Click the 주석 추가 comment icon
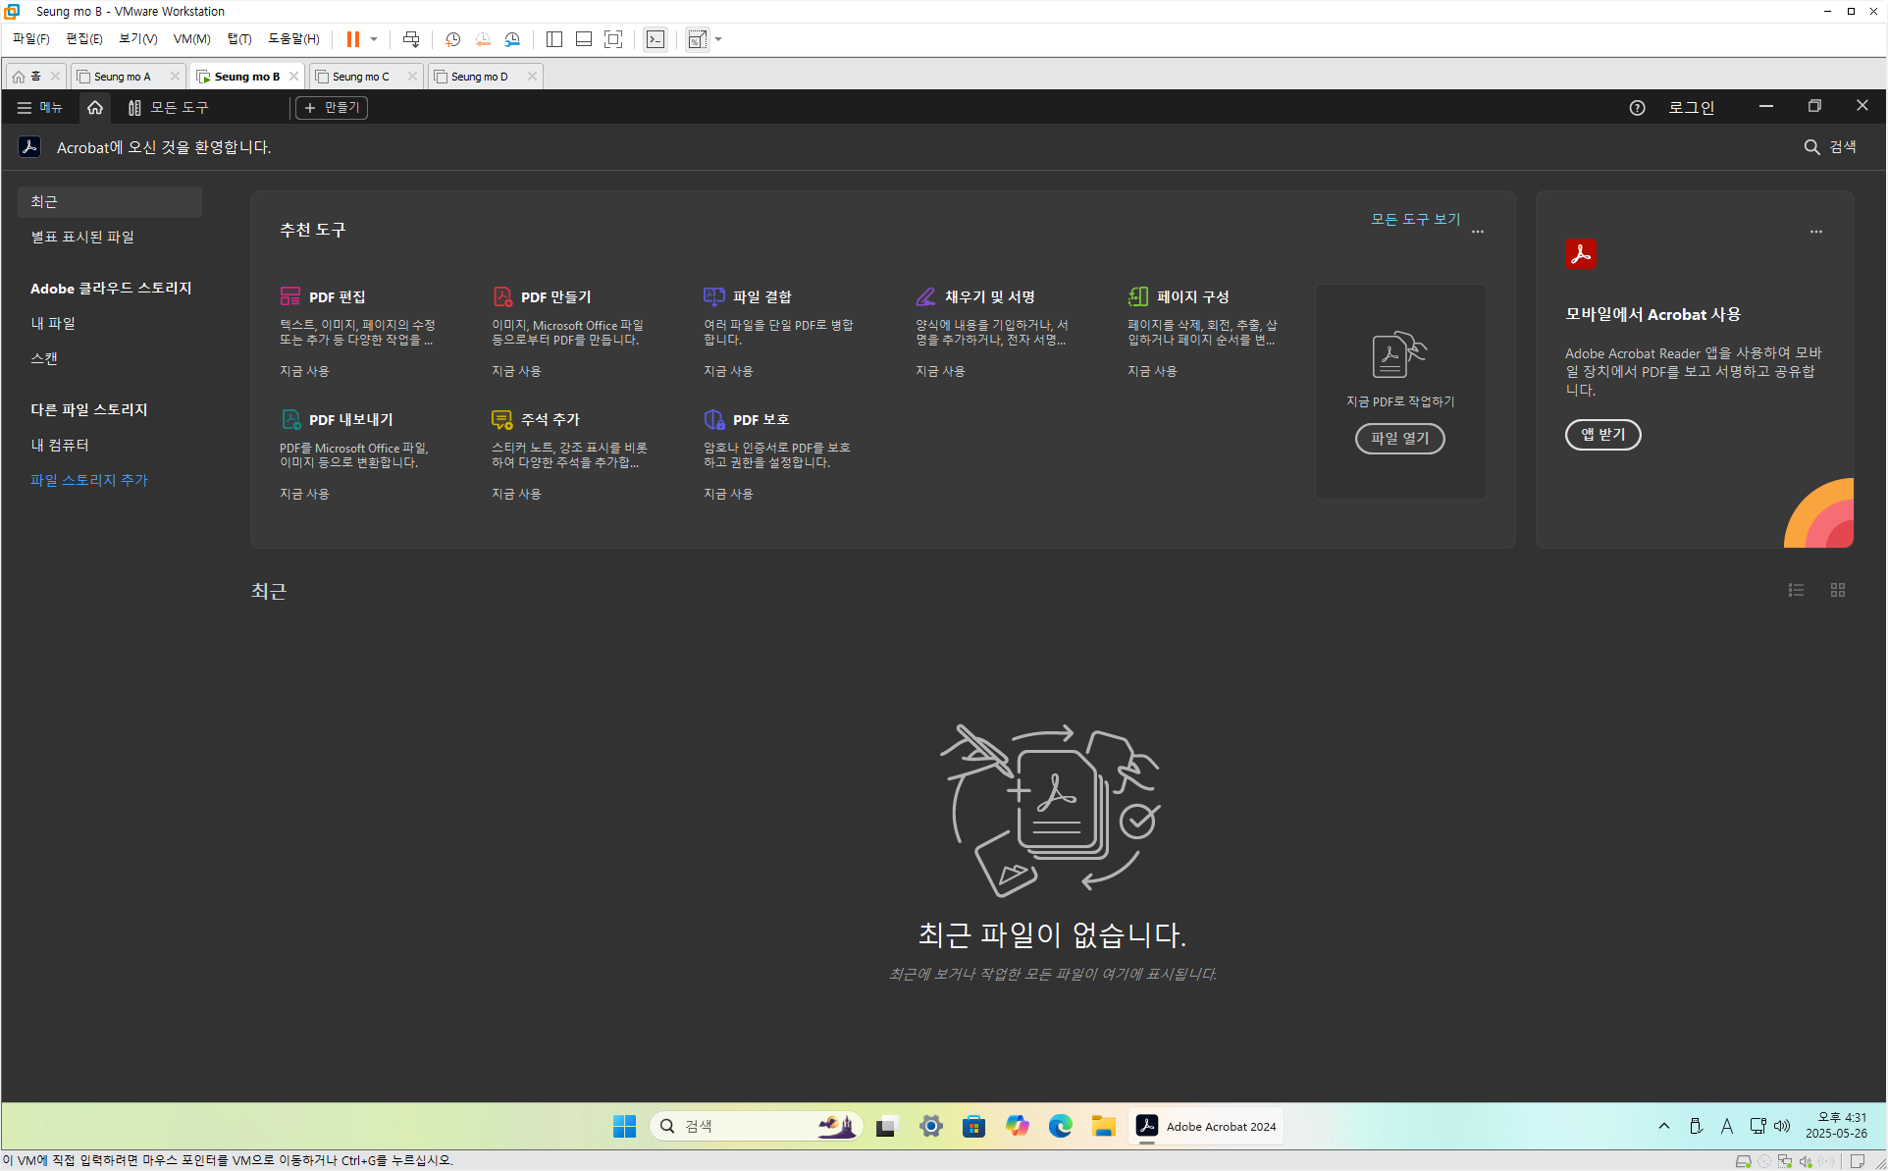 click(x=501, y=419)
